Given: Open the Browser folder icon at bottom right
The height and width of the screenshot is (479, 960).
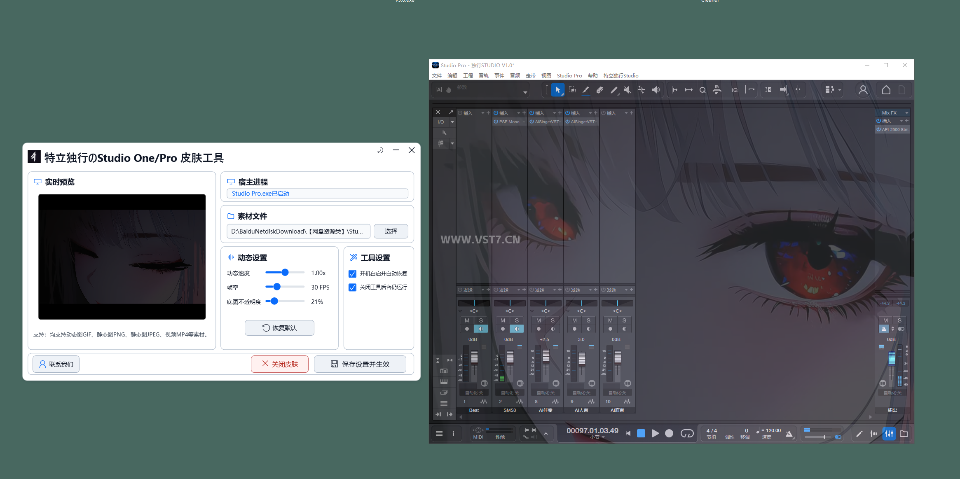Looking at the screenshot, I should [904, 434].
